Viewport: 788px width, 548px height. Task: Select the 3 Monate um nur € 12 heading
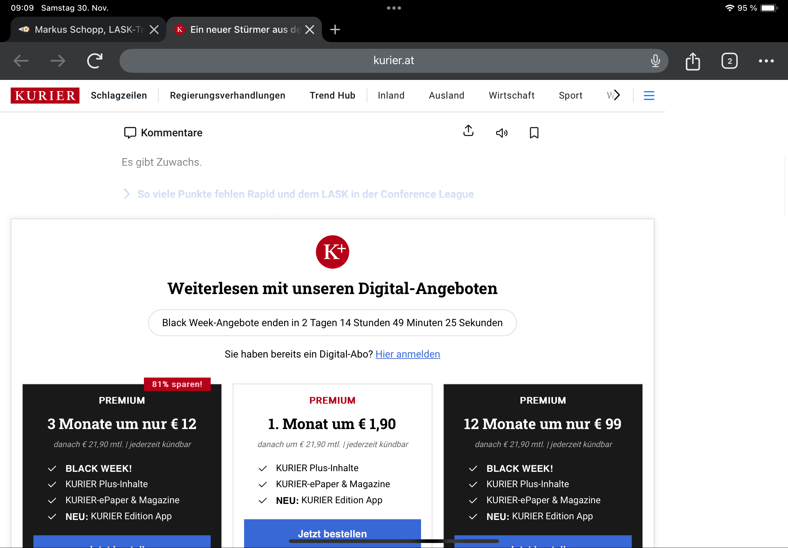click(x=122, y=424)
